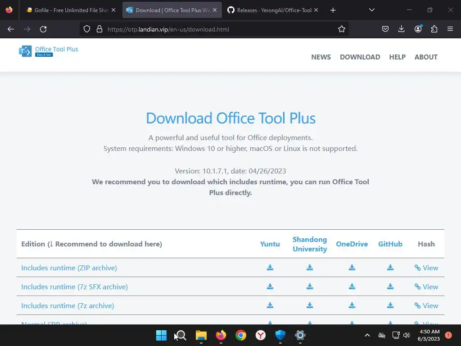
Task: Download 7z archive with runtime from OneDrive
Action: [x=352, y=305]
